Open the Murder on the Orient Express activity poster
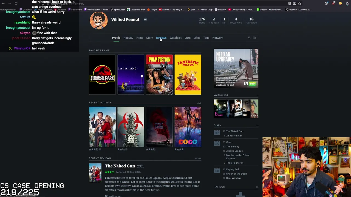This screenshot has height=197, width=351. point(159,127)
